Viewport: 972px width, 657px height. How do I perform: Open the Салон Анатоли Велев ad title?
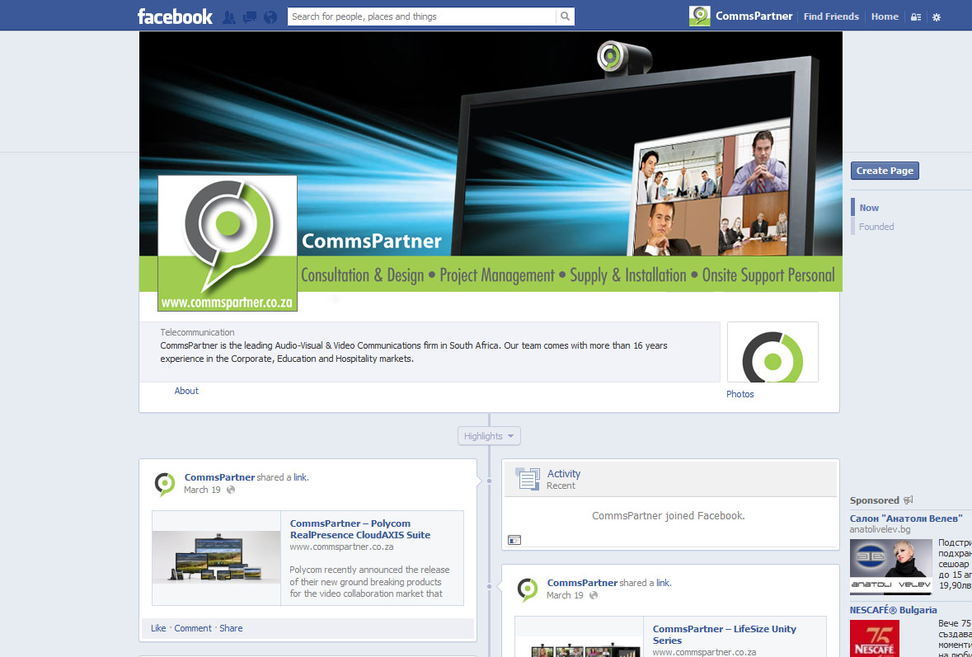906,518
